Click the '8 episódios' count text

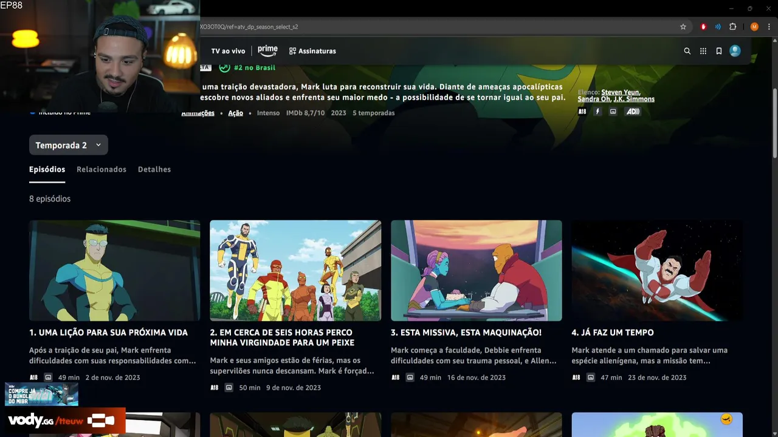click(x=50, y=199)
